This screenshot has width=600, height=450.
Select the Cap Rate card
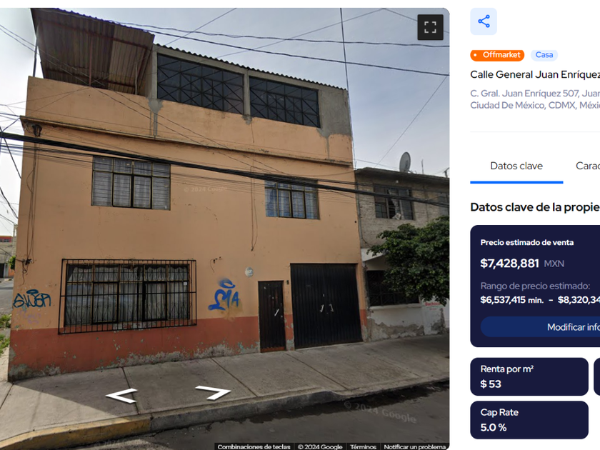point(529,420)
